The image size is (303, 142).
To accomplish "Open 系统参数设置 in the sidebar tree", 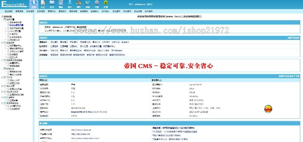I will click(x=16, y=22).
